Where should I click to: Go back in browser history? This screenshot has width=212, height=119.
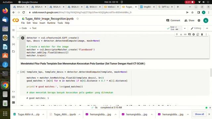pyautogui.click(x=14, y=13)
